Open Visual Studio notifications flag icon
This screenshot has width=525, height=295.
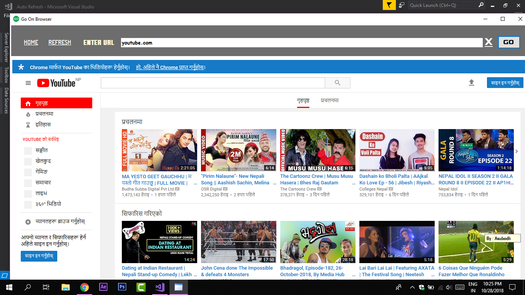[389, 5]
